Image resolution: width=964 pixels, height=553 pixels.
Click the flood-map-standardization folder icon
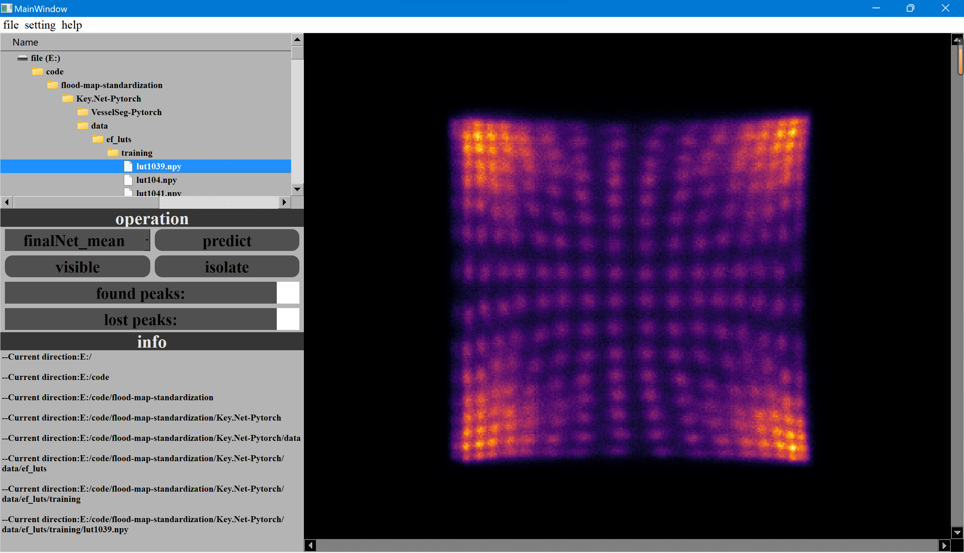[x=52, y=85]
